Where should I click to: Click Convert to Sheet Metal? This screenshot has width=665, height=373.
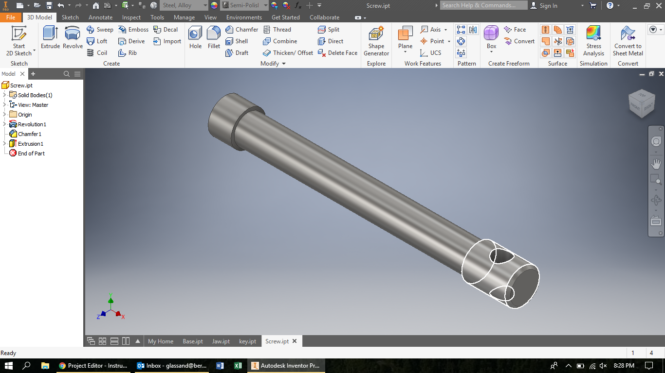click(628, 41)
